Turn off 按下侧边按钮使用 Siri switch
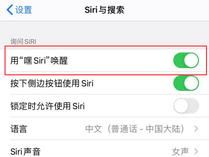 tap(186, 83)
